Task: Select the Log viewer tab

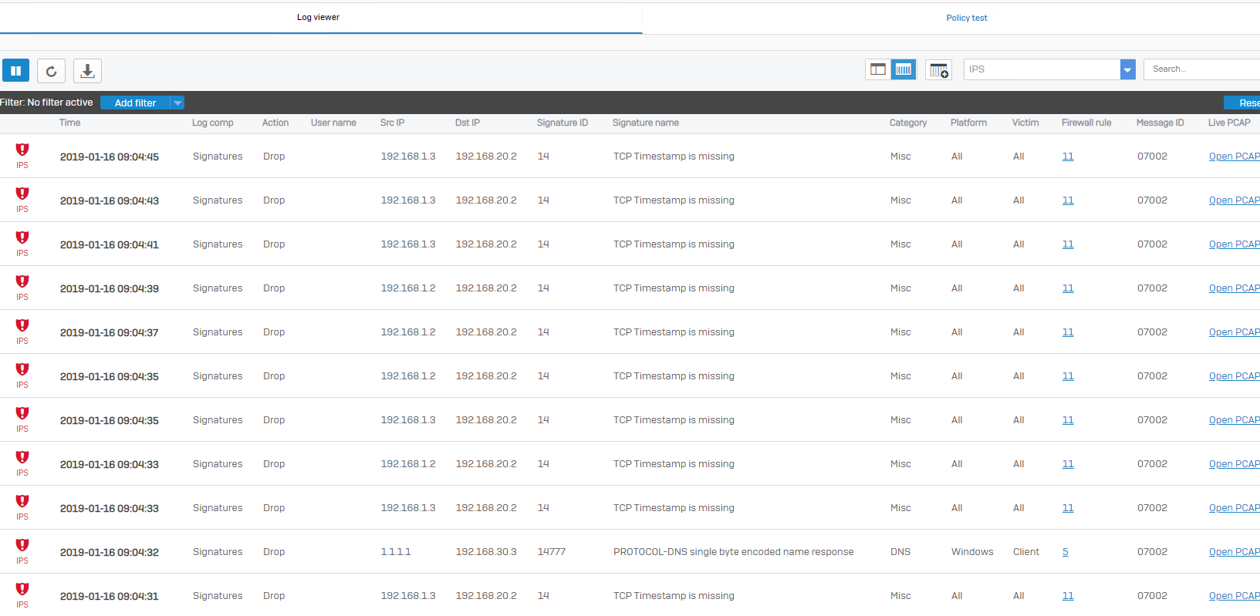Action: 318,17
